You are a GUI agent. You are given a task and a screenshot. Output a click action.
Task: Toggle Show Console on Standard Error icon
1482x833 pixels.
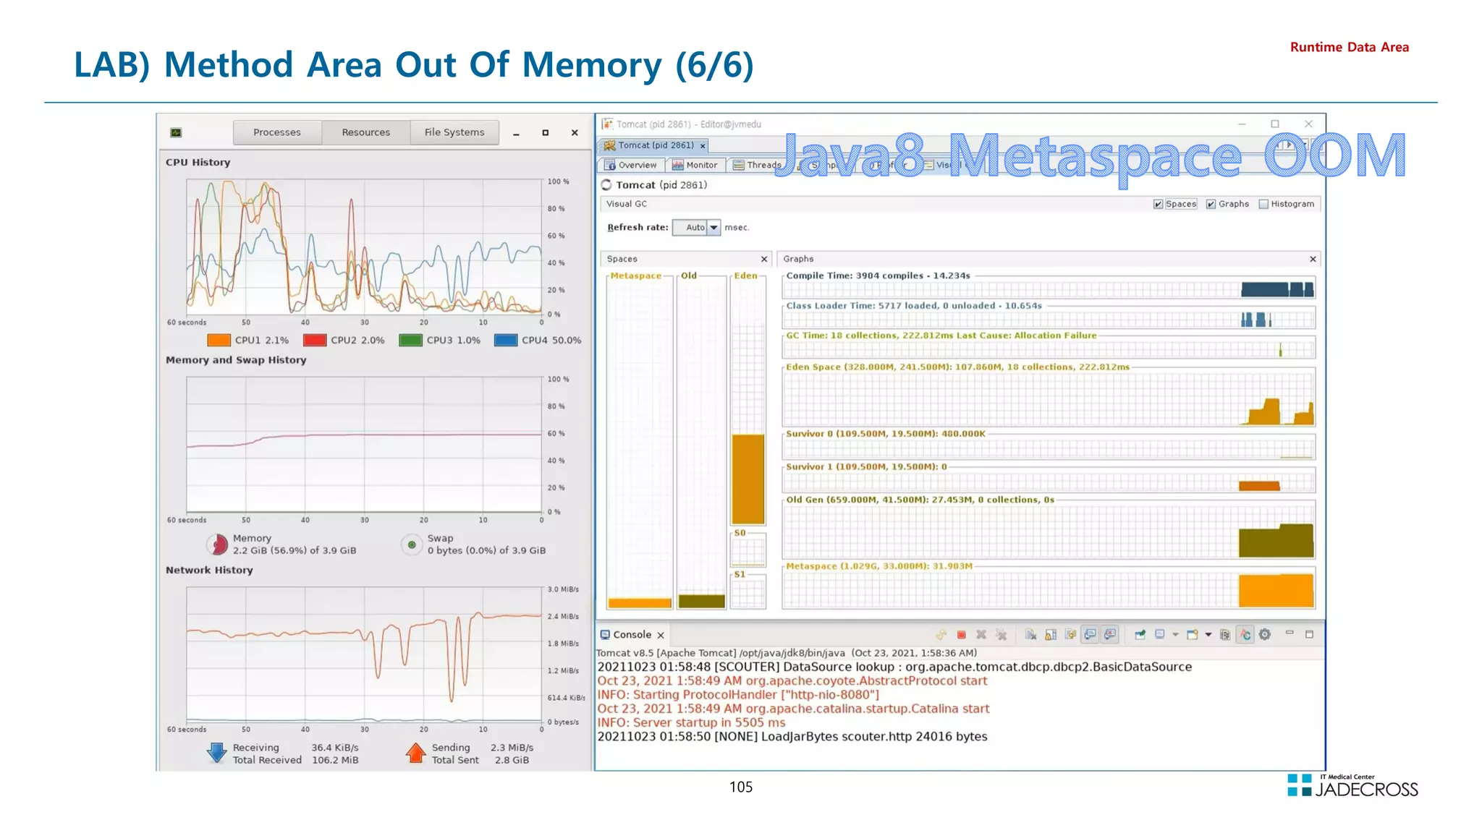pyautogui.click(x=1110, y=635)
